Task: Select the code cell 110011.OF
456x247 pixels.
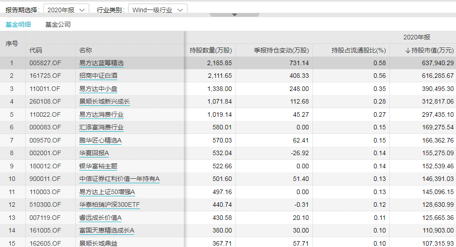Action: tap(45, 89)
